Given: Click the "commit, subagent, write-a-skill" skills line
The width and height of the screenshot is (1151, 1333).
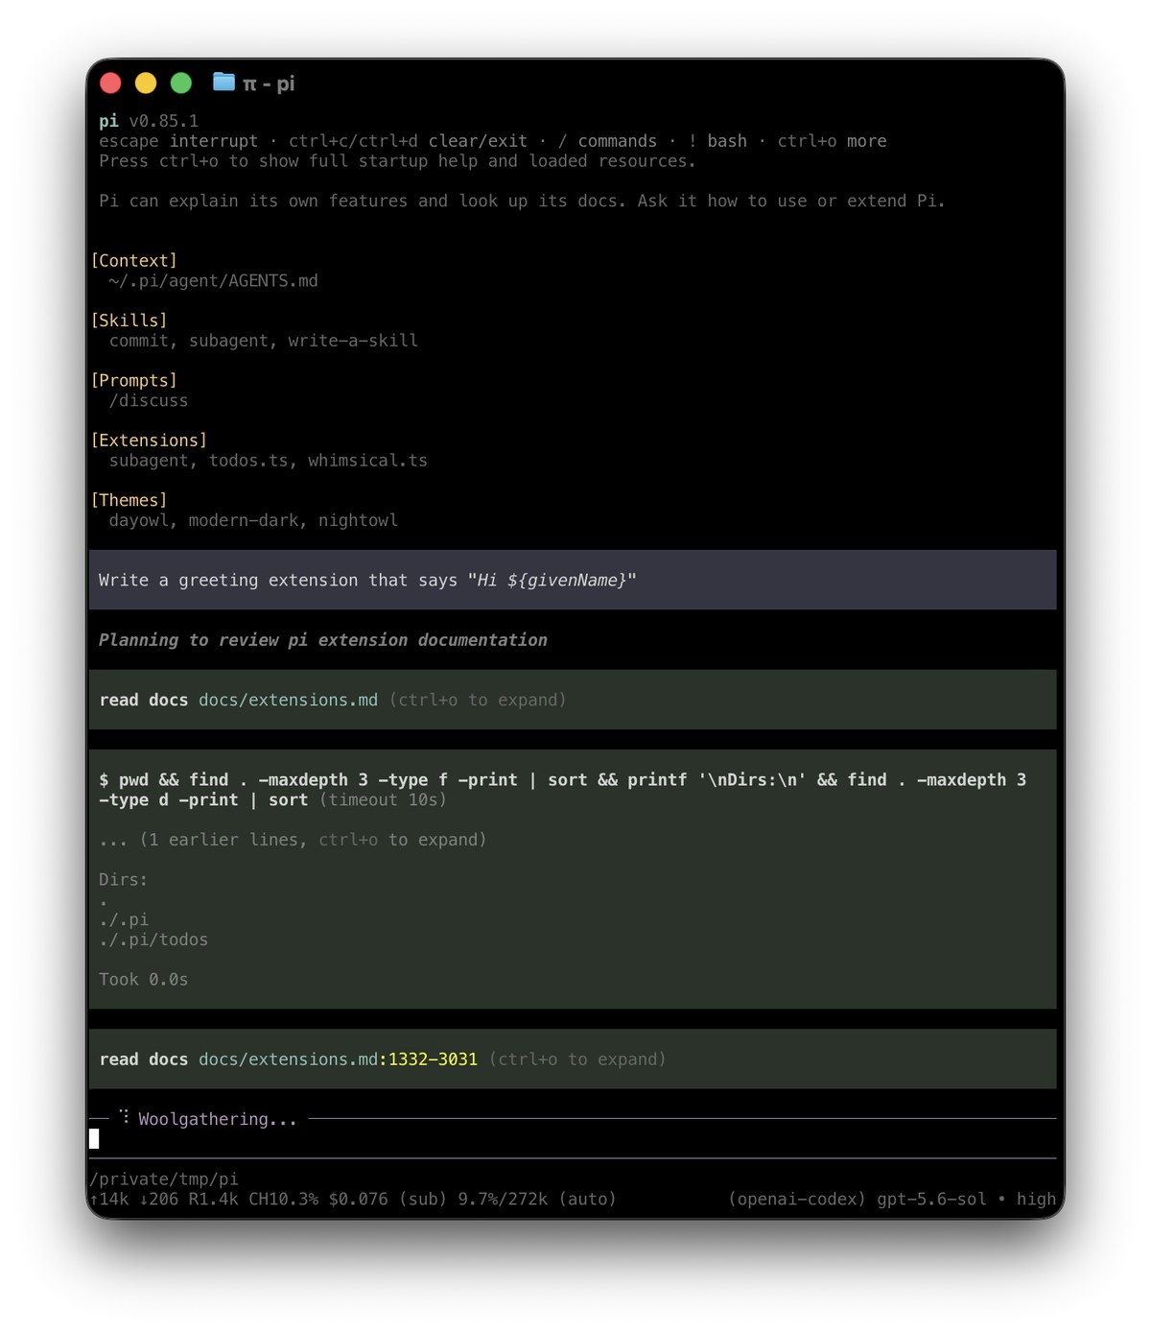Looking at the screenshot, I should pyautogui.click(x=264, y=341).
